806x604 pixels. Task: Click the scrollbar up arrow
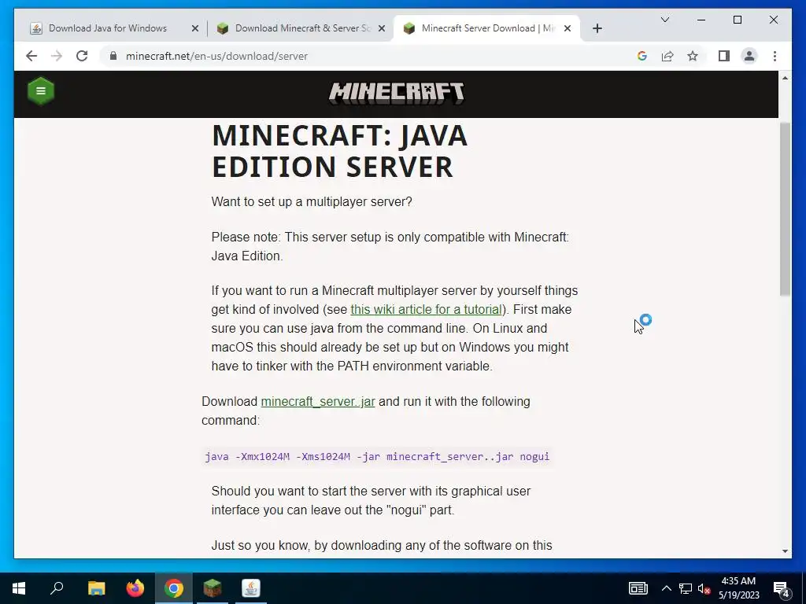(785, 78)
